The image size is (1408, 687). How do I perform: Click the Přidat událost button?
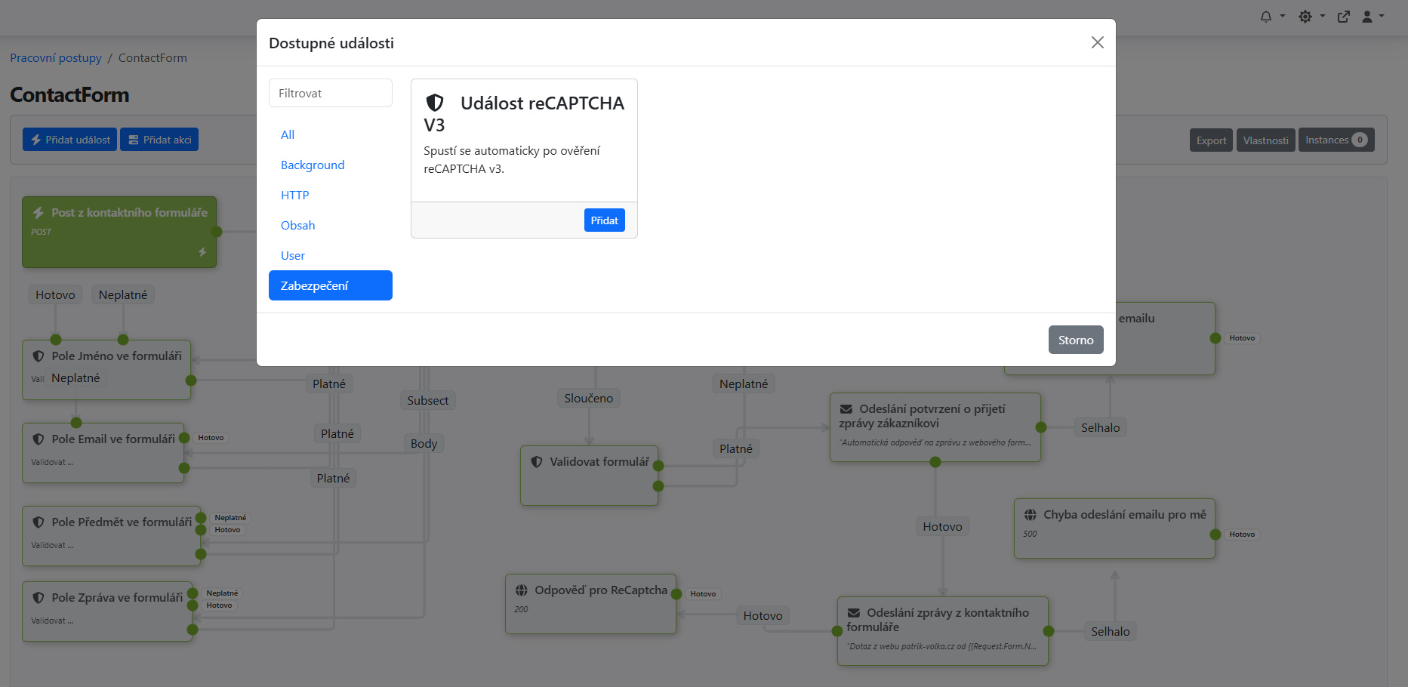(x=69, y=140)
